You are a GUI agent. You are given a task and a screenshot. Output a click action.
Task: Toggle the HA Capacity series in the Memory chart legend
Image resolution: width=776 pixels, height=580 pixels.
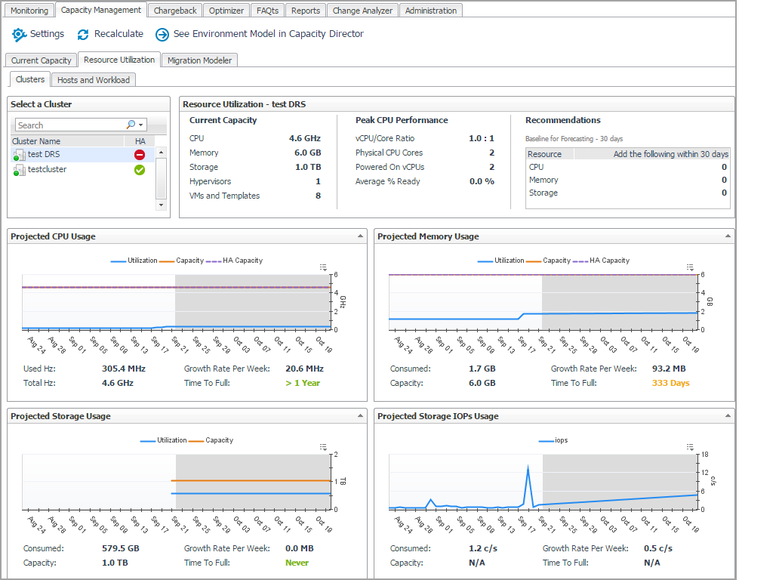(x=608, y=261)
